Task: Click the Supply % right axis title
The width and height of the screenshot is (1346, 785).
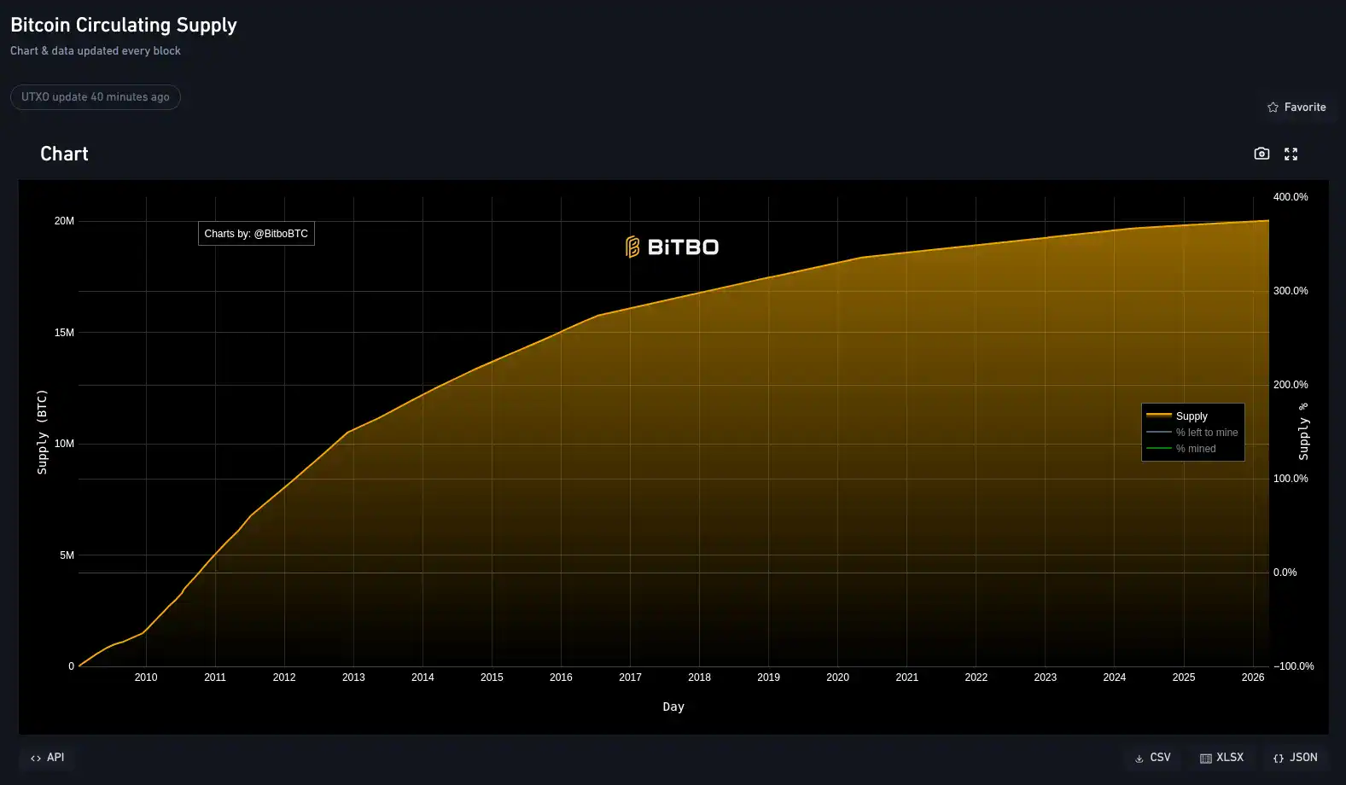Action: pyautogui.click(x=1303, y=432)
